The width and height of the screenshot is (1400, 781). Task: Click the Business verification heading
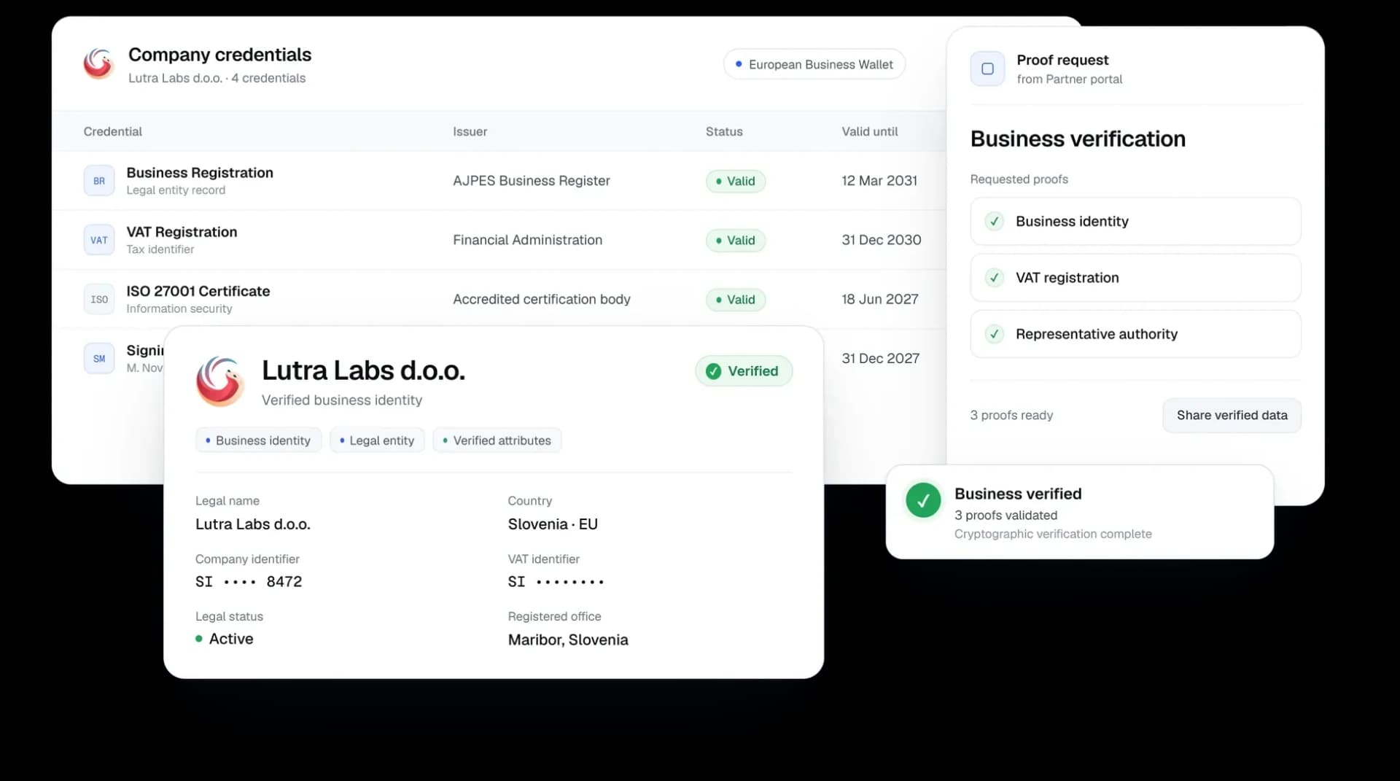(1078, 139)
